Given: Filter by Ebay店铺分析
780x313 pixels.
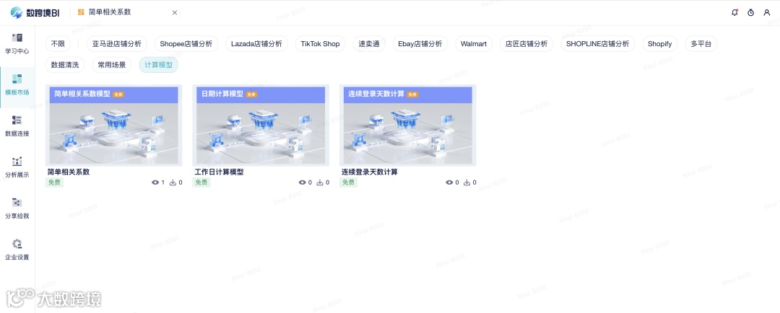Looking at the screenshot, I should [x=420, y=44].
